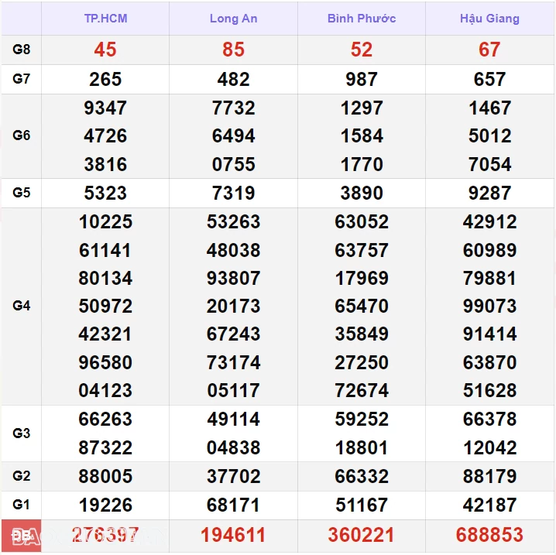This screenshot has width=556, height=555.
Task: Click the G3 prize row label
Action: coord(22,433)
